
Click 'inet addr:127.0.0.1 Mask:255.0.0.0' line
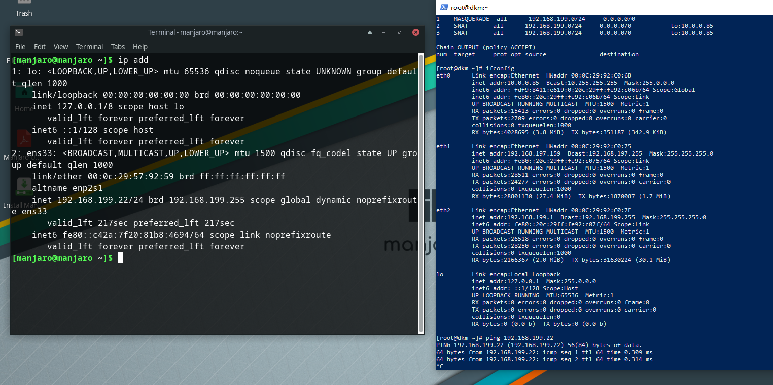click(534, 281)
